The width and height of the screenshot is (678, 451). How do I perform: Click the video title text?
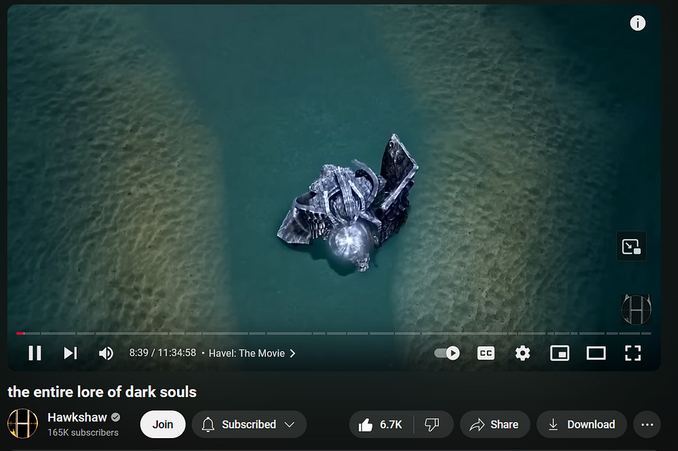[102, 392]
